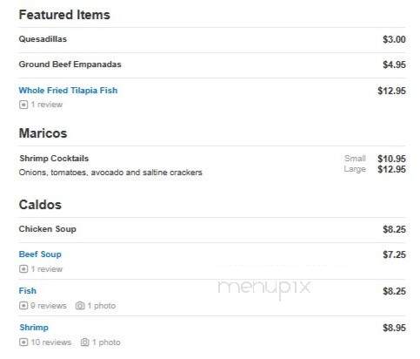The image size is (420, 359).
Task: Select the Ground Beef Empanadas item
Action: click(70, 64)
